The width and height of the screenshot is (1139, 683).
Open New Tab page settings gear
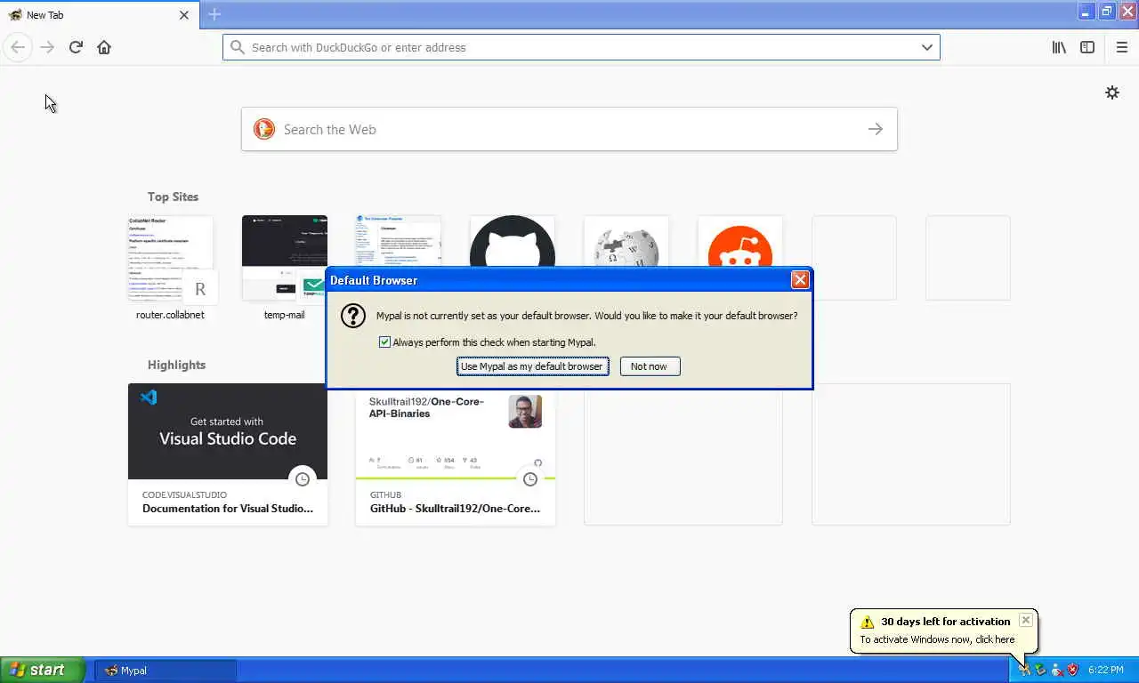pos(1112,92)
